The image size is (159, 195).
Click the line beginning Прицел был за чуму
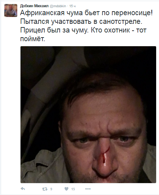(83, 30)
